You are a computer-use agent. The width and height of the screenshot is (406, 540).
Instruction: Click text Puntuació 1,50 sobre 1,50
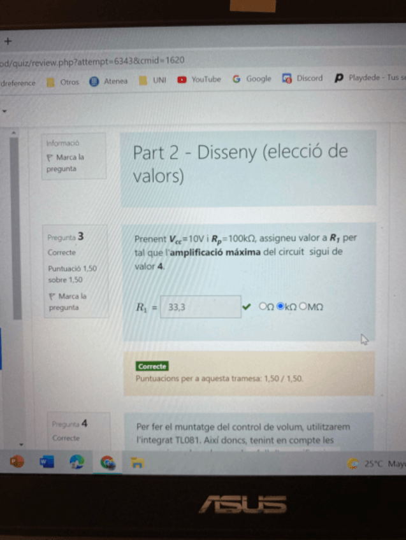[72, 274]
